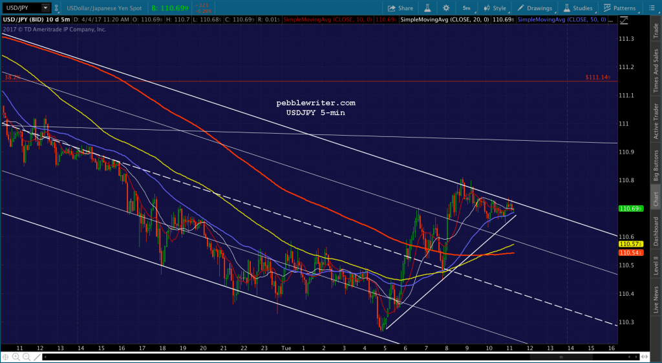Open chart settings gear icon
The height and width of the screenshot is (363, 662).
446,8
